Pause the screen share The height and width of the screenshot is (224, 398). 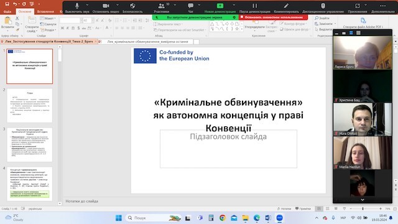[x=254, y=6]
